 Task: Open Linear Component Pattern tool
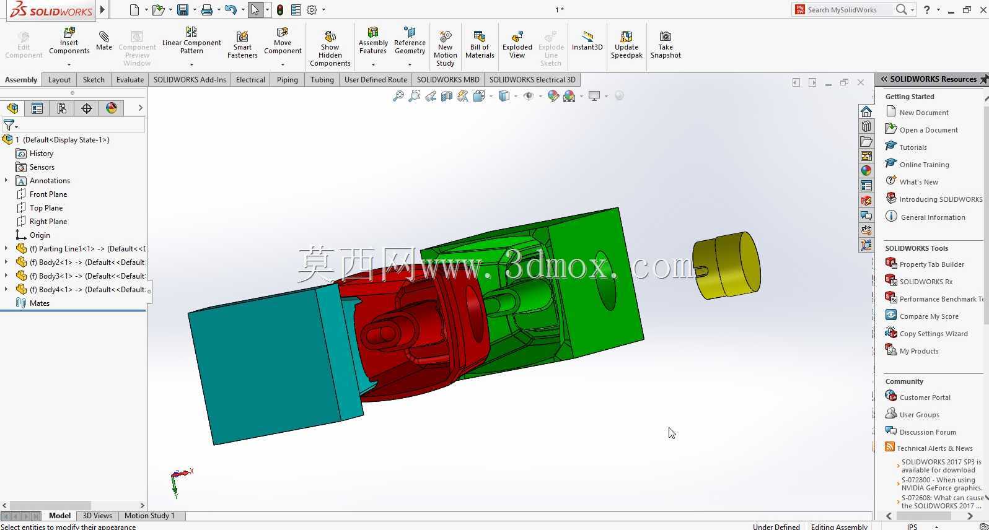point(191,41)
